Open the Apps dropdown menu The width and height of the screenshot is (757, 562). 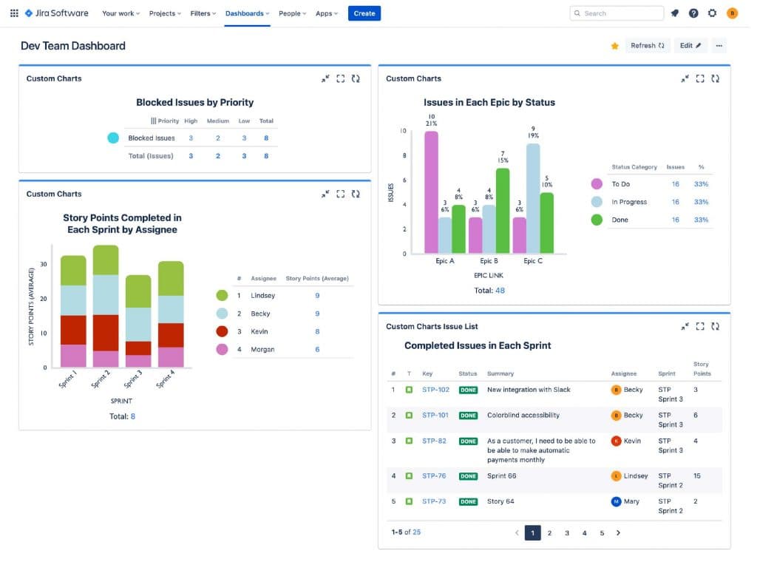(x=327, y=13)
